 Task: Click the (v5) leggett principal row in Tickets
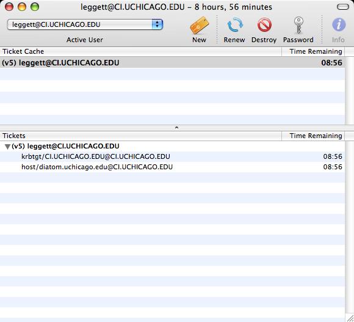172,146
